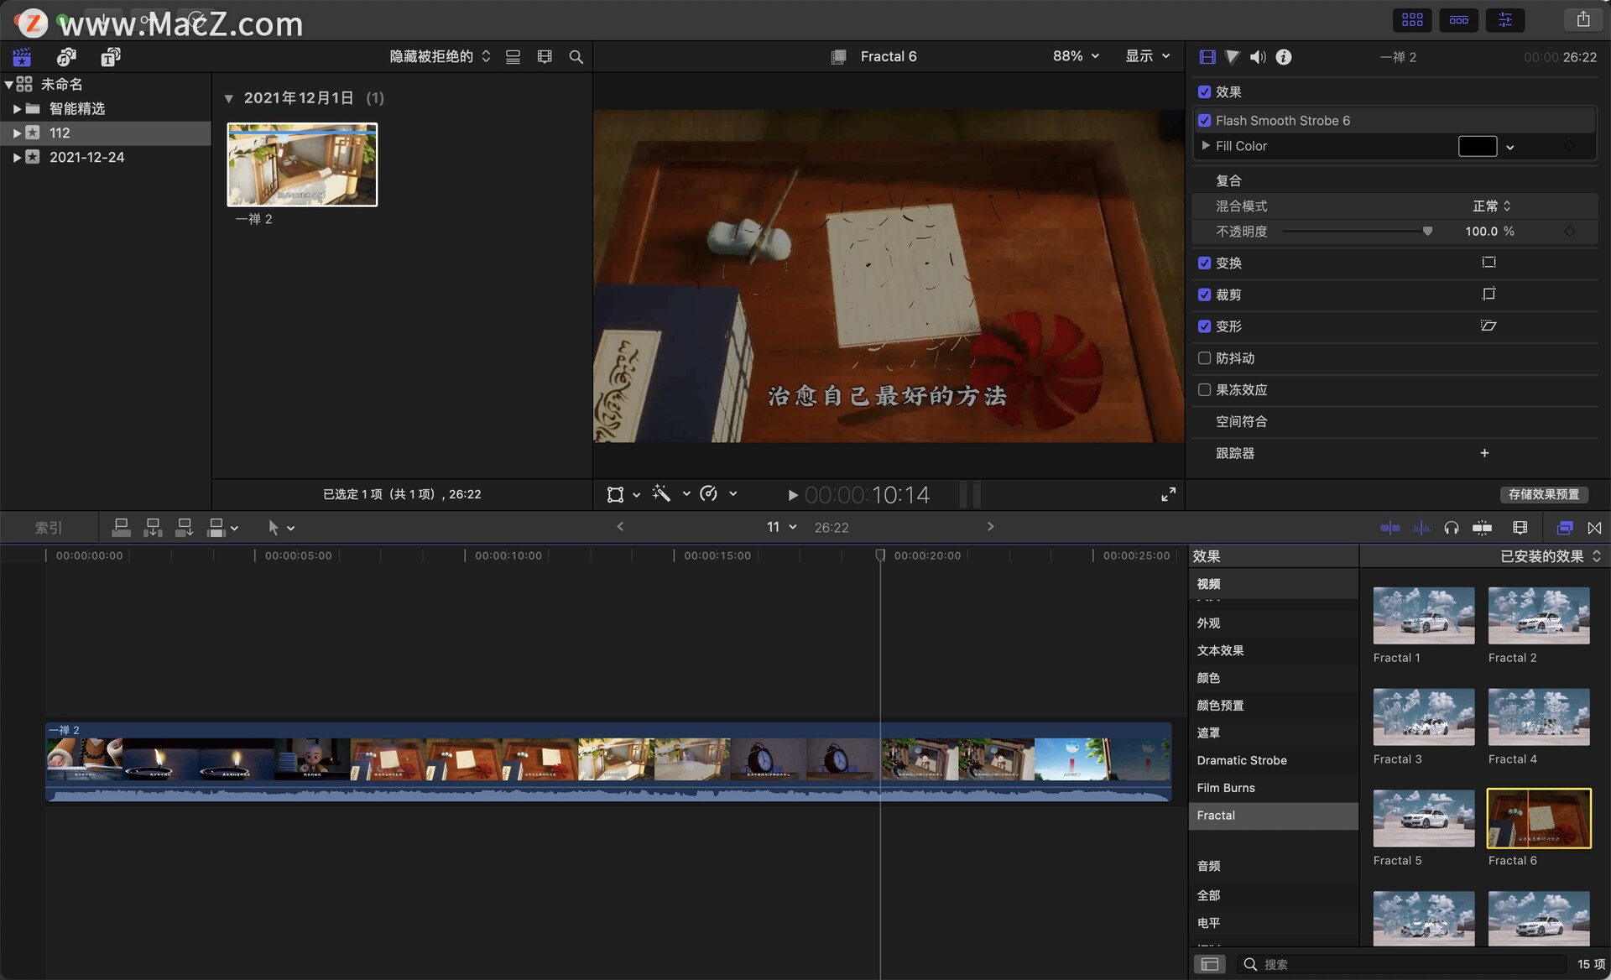
Task: Open the Titles and Generators sidebar icon
Action: click(x=110, y=57)
